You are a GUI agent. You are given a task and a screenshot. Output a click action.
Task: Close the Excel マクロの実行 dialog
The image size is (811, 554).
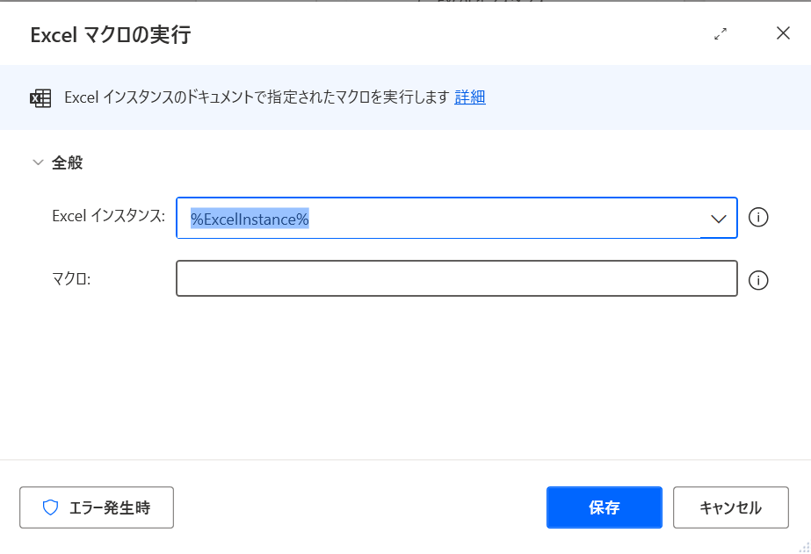[x=783, y=34]
